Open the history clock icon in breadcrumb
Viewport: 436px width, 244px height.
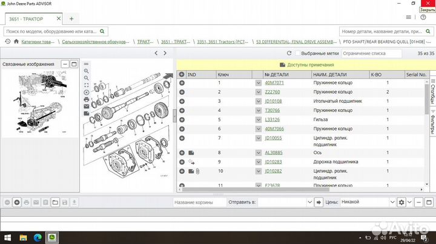pos(8,41)
